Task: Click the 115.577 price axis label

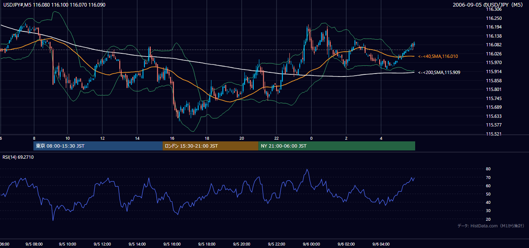Action: 494,125
